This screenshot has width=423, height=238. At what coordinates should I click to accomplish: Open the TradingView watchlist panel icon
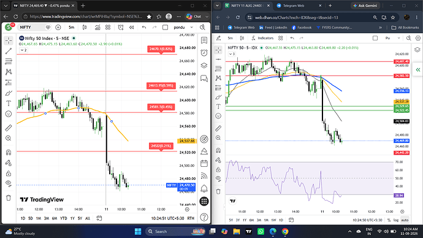(x=204, y=40)
